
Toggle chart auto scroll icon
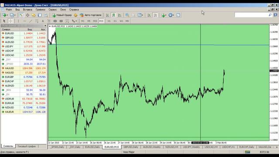point(149,15)
